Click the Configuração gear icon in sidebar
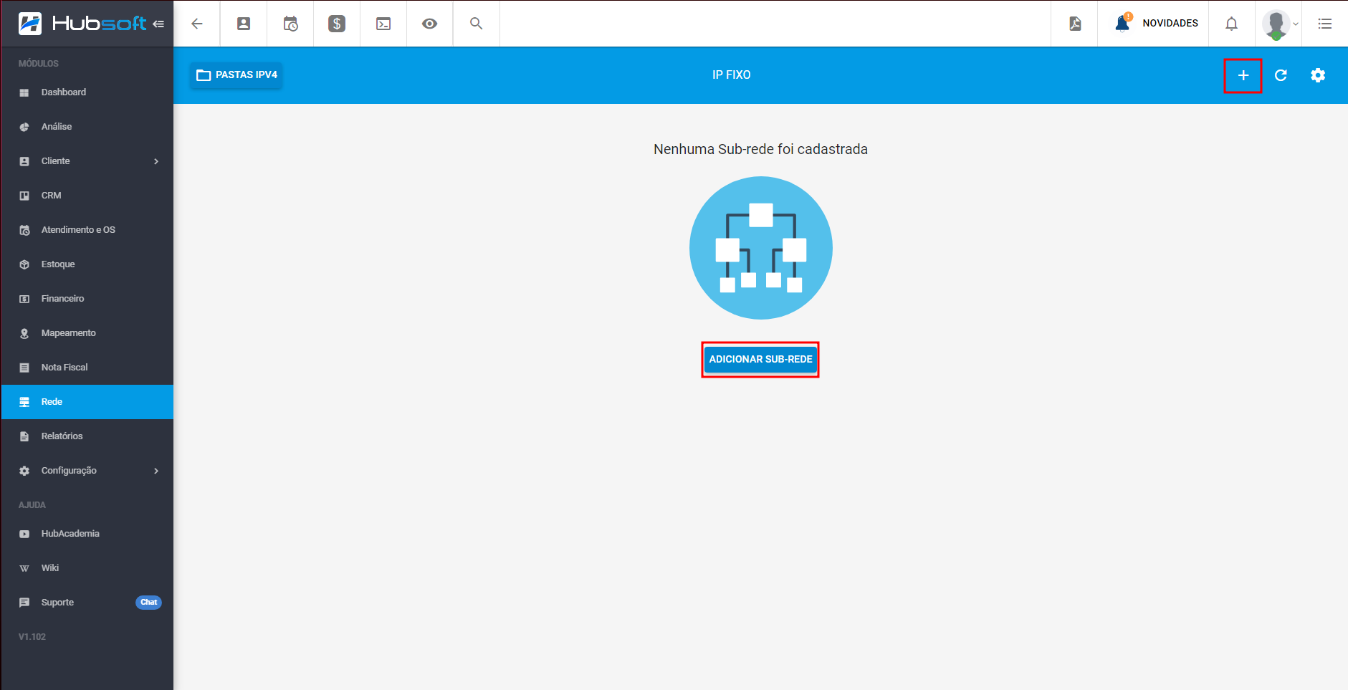Viewport: 1348px width, 690px height. (x=24, y=471)
